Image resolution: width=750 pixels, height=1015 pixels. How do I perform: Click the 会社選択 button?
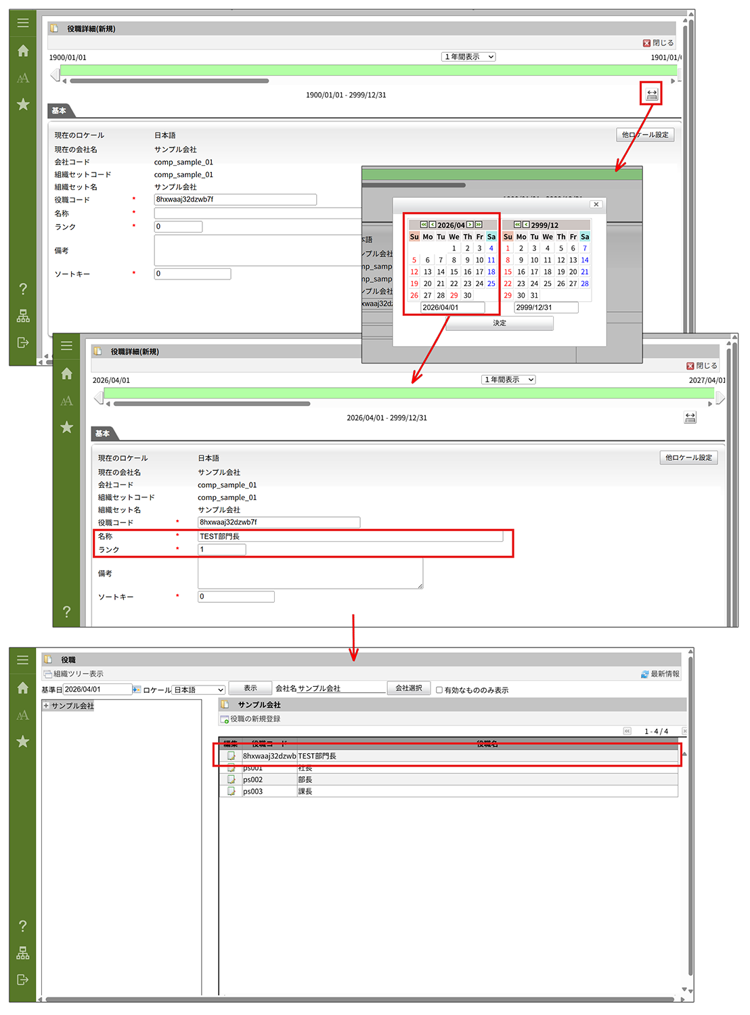point(408,688)
